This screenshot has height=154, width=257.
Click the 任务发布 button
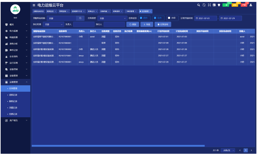tap(162, 24)
